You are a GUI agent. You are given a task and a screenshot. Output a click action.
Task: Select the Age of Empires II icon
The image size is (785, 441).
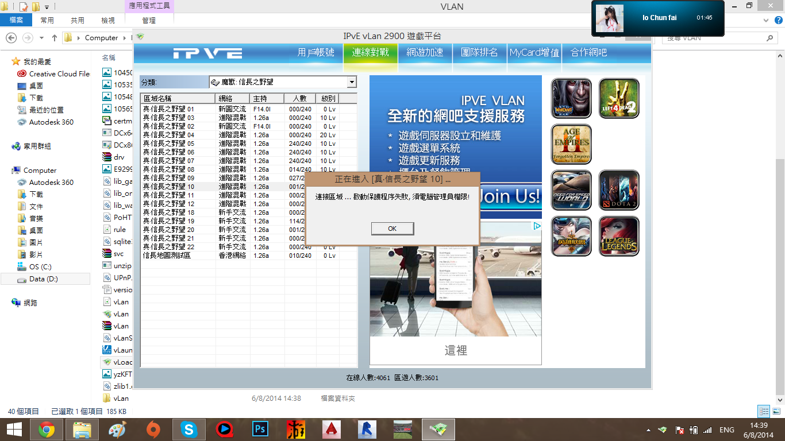pos(571,144)
